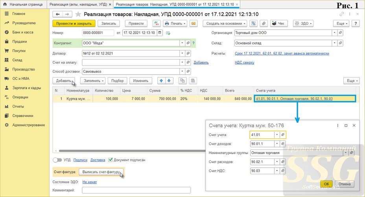Expand the Контрагент dropdown list

pyautogui.click(x=182, y=43)
